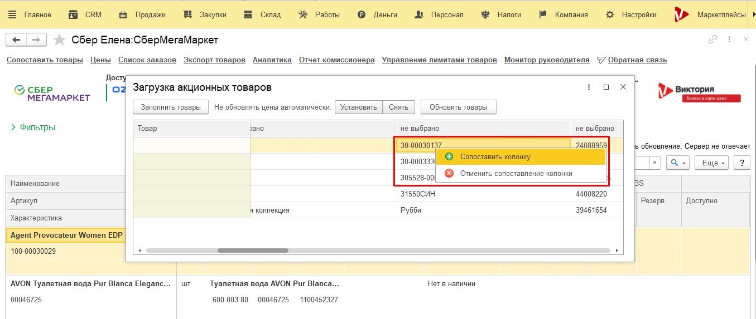Open the dialog's three-dot options menu
The height and width of the screenshot is (319, 756).
[589, 87]
